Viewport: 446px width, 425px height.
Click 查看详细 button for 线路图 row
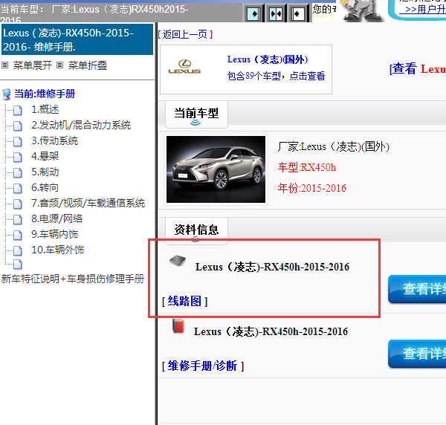[417, 289]
